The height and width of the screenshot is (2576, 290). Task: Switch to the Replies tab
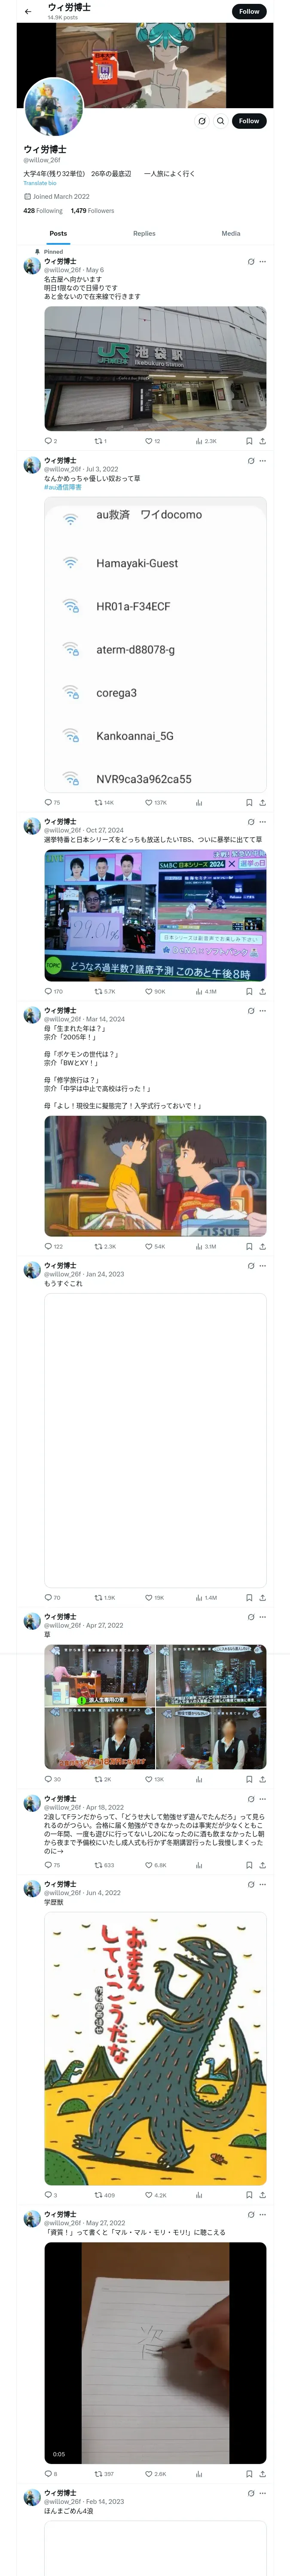(144, 233)
